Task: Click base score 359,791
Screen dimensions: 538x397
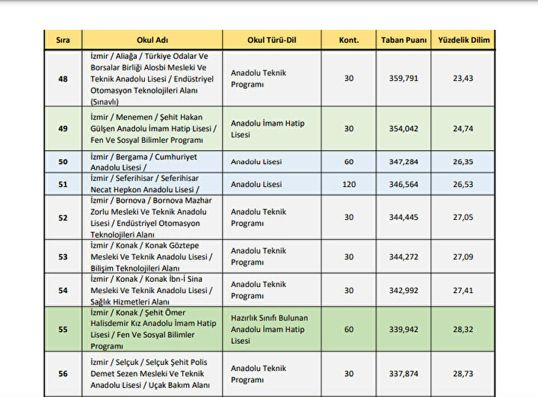Action: (x=403, y=79)
